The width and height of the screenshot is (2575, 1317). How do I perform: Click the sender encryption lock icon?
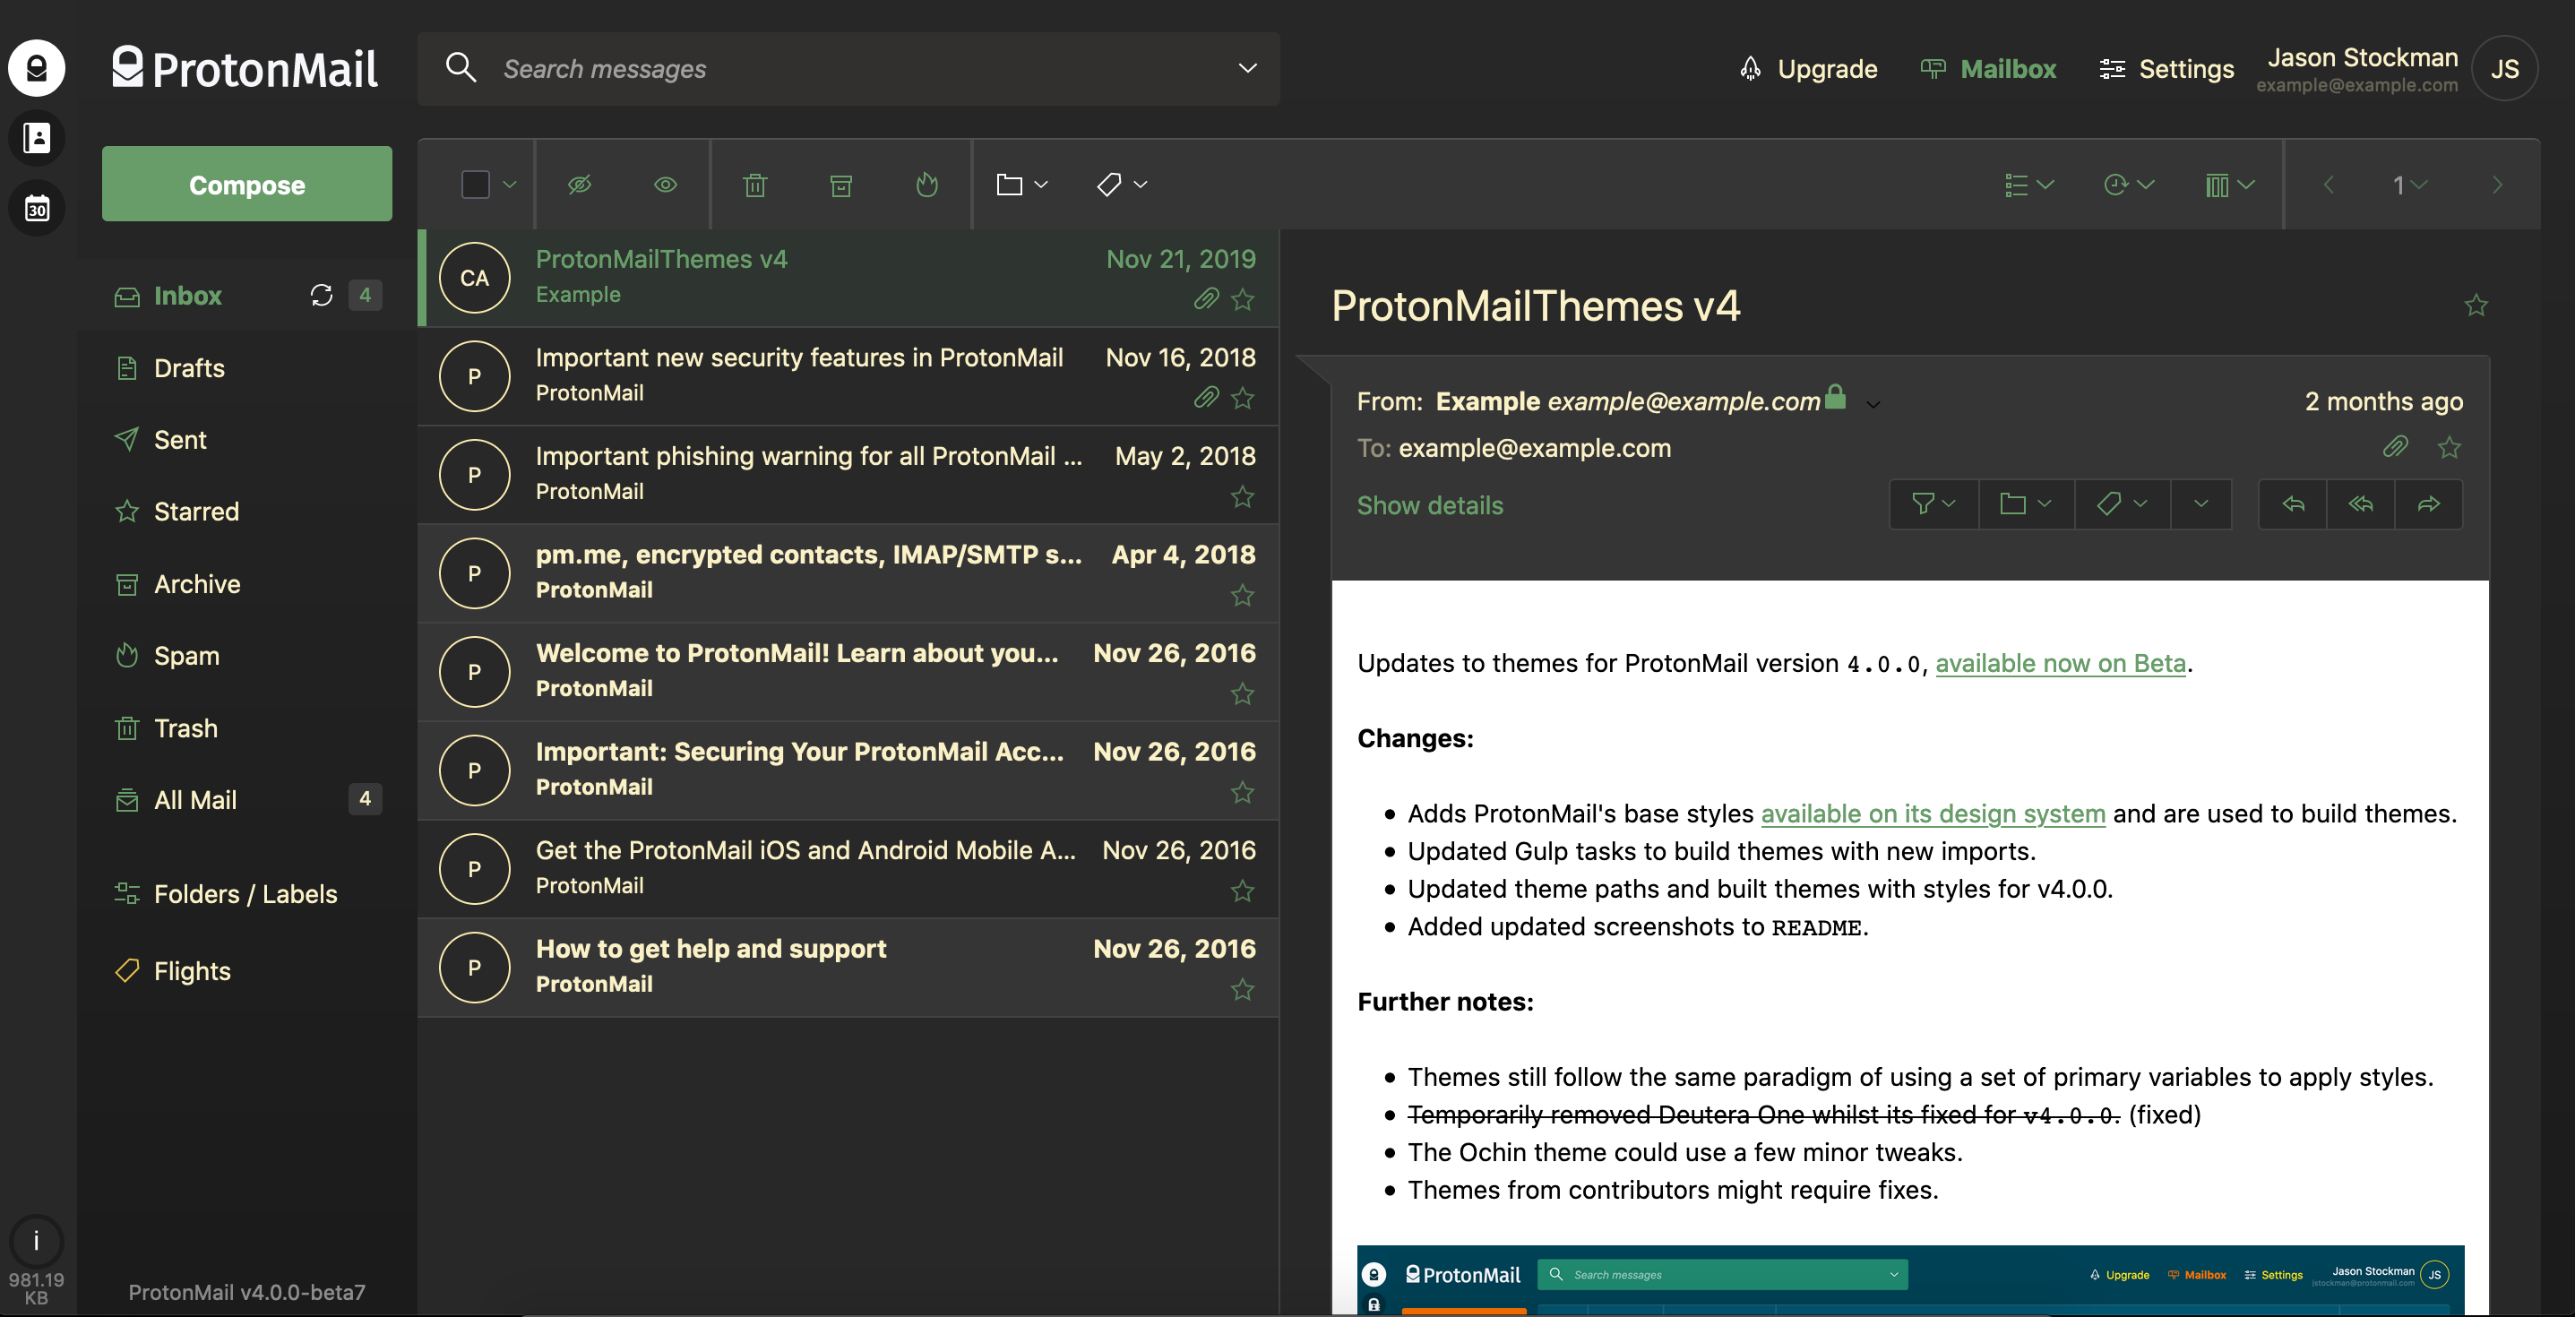1835,397
